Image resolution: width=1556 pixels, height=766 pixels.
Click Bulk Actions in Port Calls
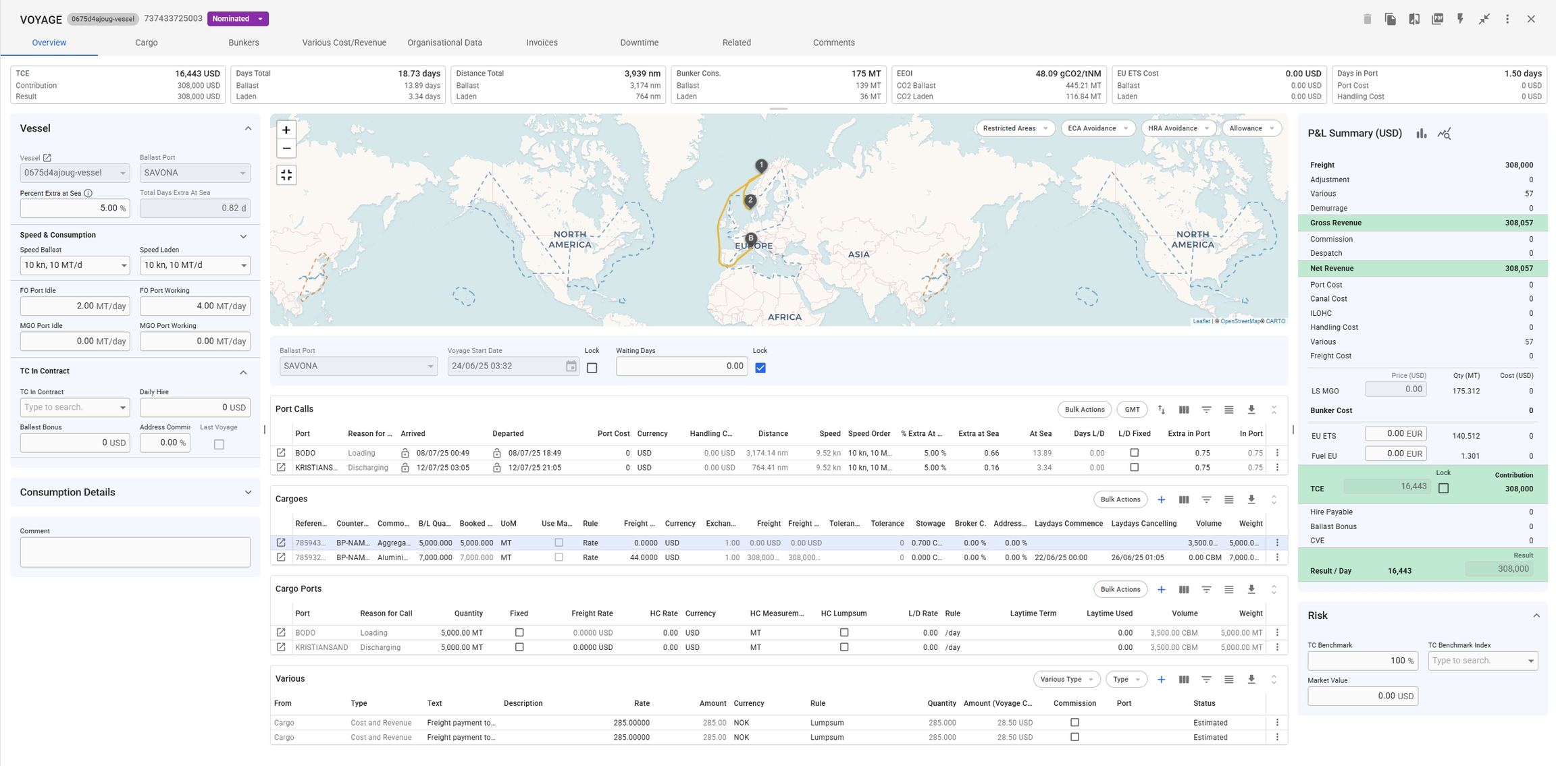pyautogui.click(x=1084, y=410)
